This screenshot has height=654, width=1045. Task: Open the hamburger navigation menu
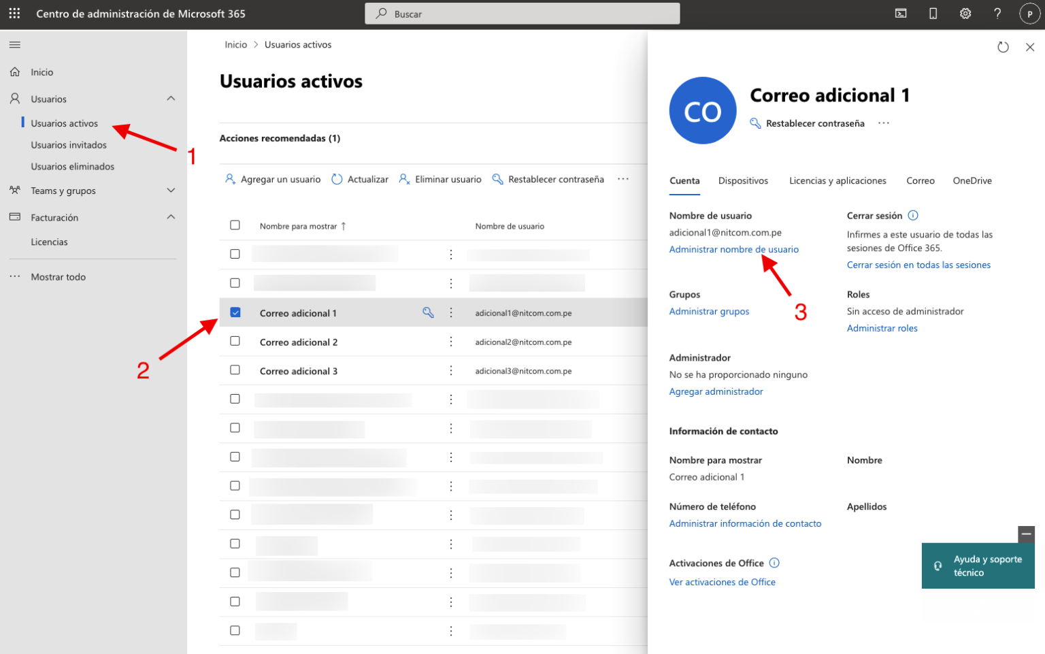click(14, 45)
